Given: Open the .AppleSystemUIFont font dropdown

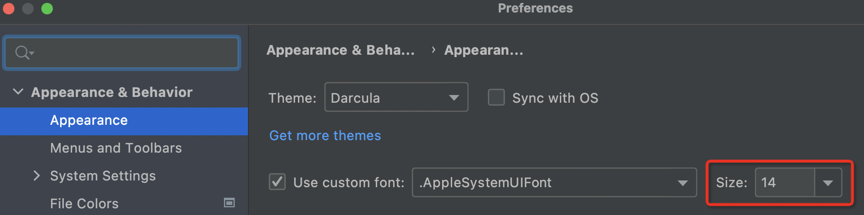Looking at the screenshot, I should 554,182.
